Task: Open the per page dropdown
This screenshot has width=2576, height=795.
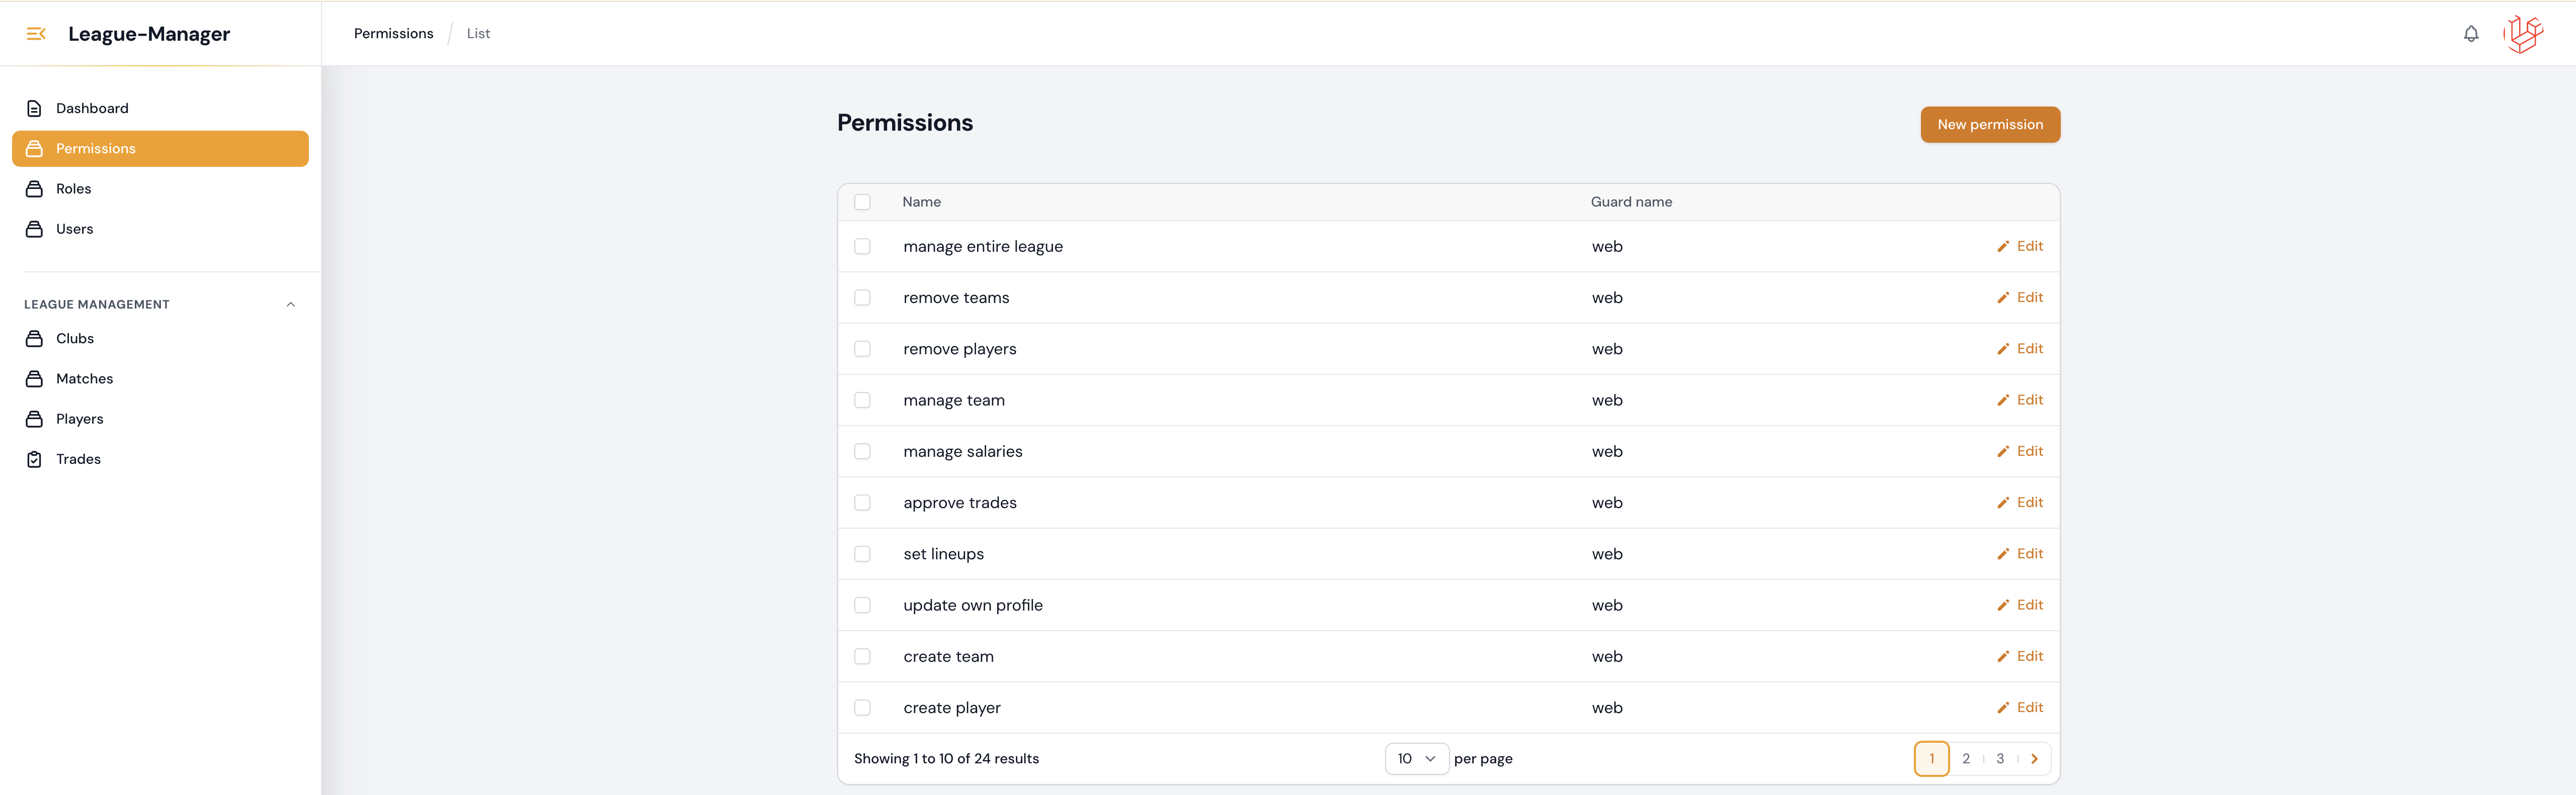Action: 1416,759
